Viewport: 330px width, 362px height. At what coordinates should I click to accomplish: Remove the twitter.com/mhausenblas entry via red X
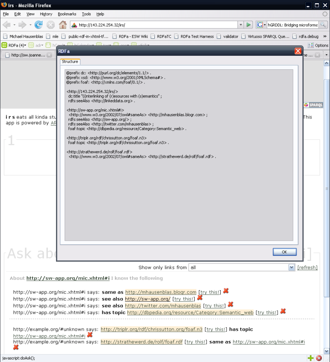pyautogui.click(x=231, y=304)
